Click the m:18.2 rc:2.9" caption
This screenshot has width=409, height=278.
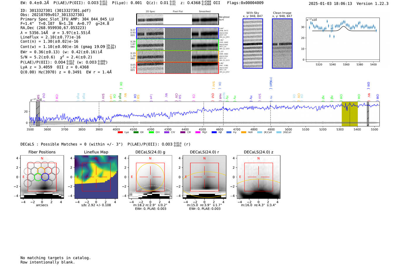(150, 205)
